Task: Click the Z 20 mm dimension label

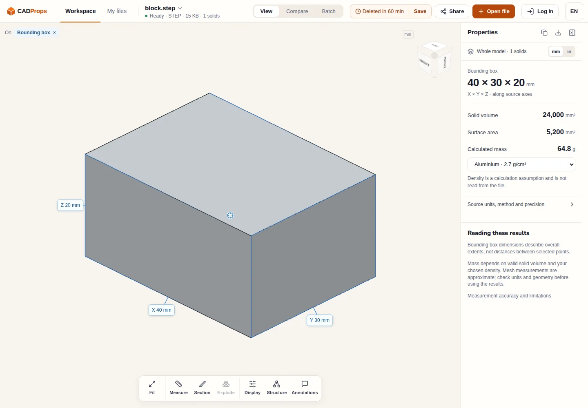Action: tap(70, 205)
